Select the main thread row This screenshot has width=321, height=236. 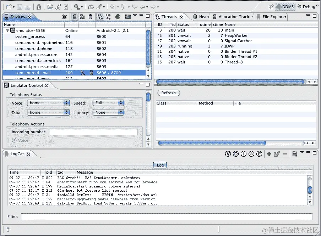[x=235, y=30]
